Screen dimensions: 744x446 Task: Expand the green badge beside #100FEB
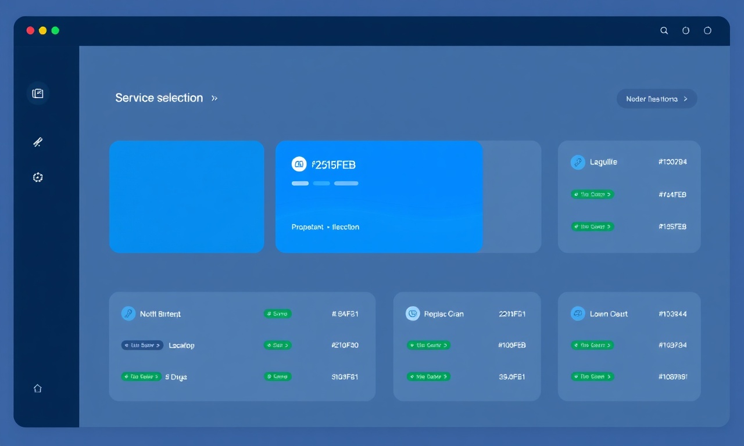[429, 345]
